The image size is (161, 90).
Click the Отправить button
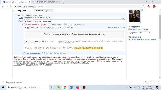point(22,11)
